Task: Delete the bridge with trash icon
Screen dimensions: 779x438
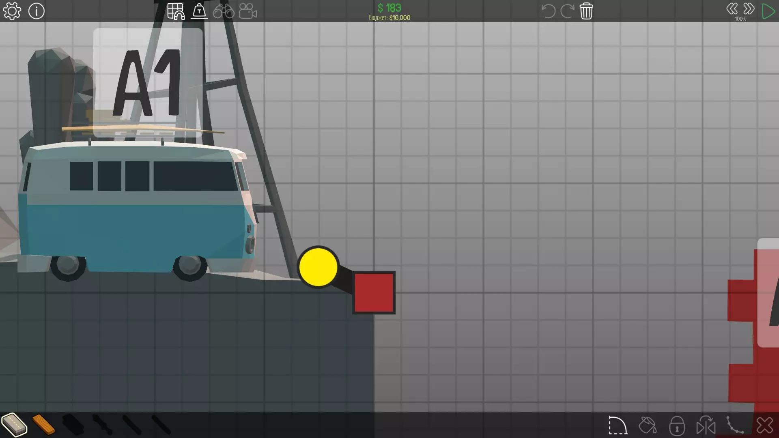Action: [x=586, y=11]
